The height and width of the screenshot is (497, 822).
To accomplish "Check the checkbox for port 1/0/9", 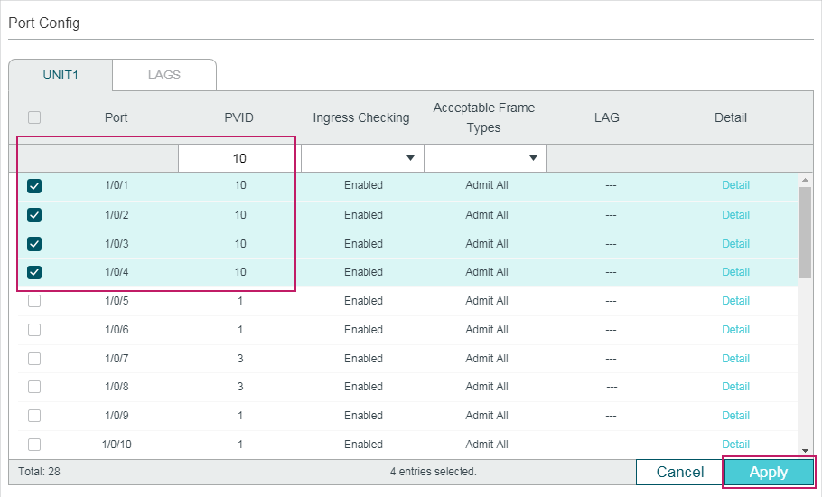I will pyautogui.click(x=34, y=415).
